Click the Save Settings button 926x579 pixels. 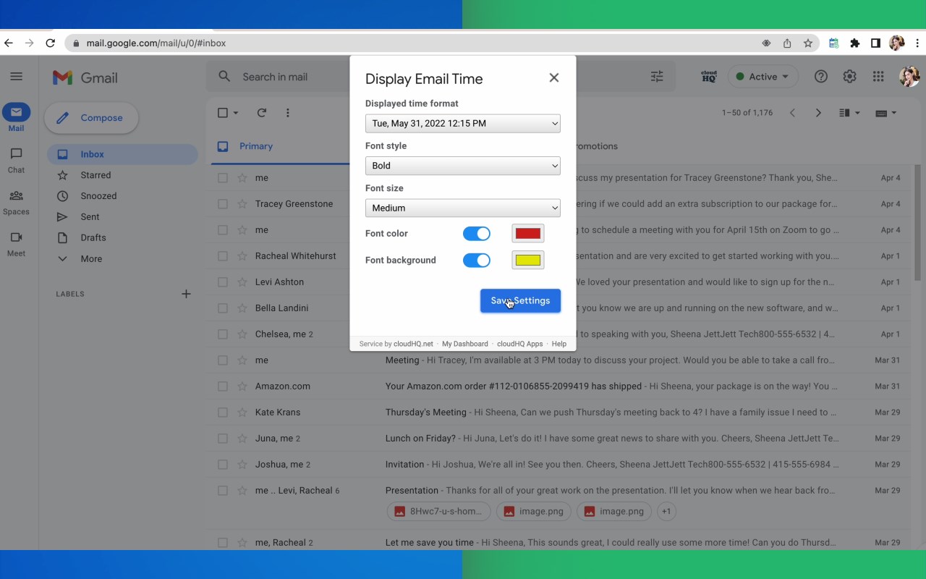pos(520,301)
